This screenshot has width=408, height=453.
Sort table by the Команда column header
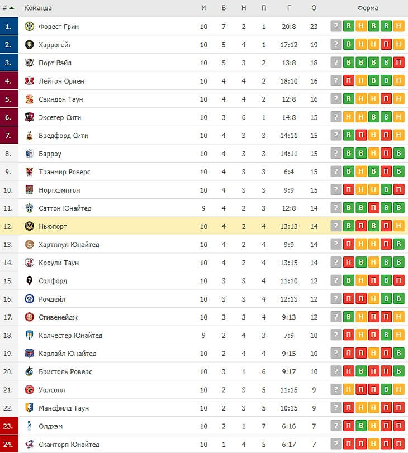tap(38, 8)
